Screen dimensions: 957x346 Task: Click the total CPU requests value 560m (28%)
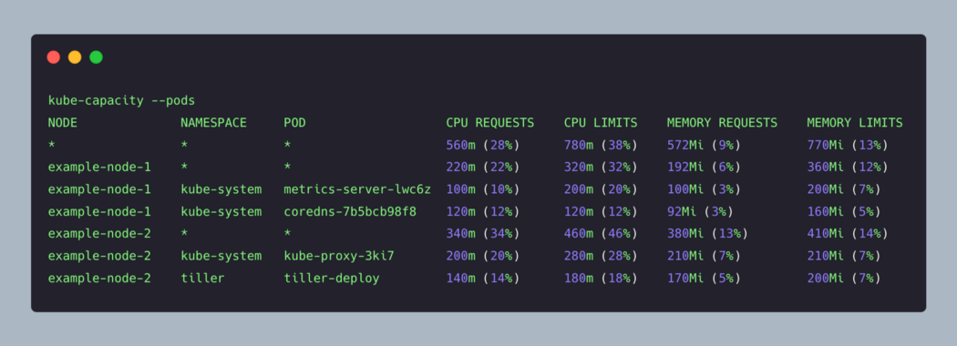pyautogui.click(x=483, y=146)
